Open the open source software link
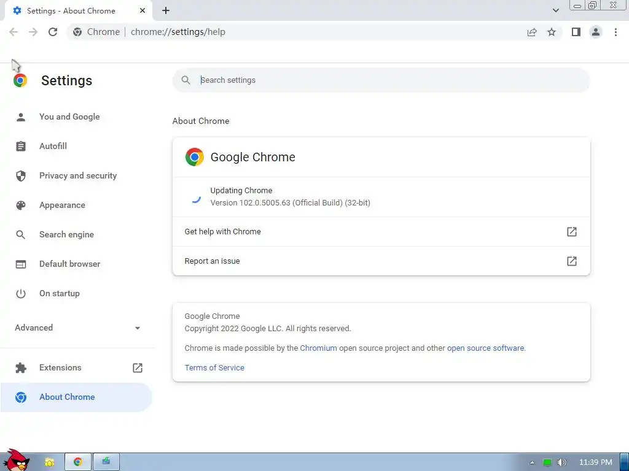629x471 pixels. click(485, 348)
